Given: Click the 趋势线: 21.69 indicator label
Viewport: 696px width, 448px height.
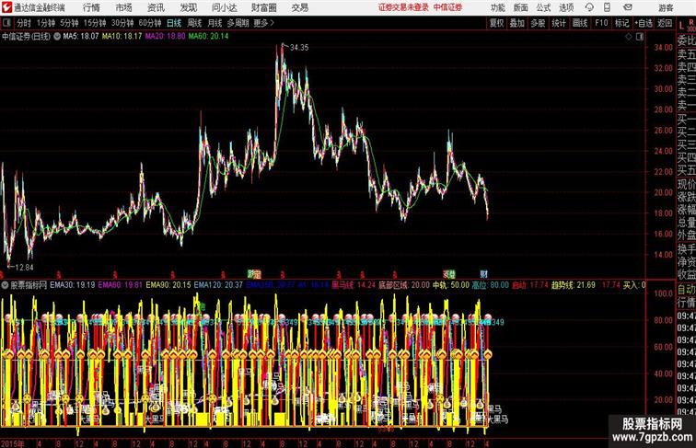Looking at the screenshot, I should click(573, 285).
